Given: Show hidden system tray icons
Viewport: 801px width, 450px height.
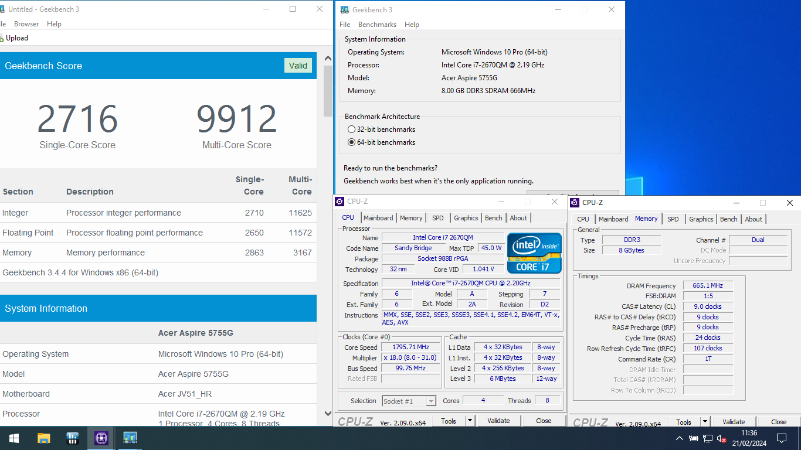Looking at the screenshot, I should coord(679,438).
